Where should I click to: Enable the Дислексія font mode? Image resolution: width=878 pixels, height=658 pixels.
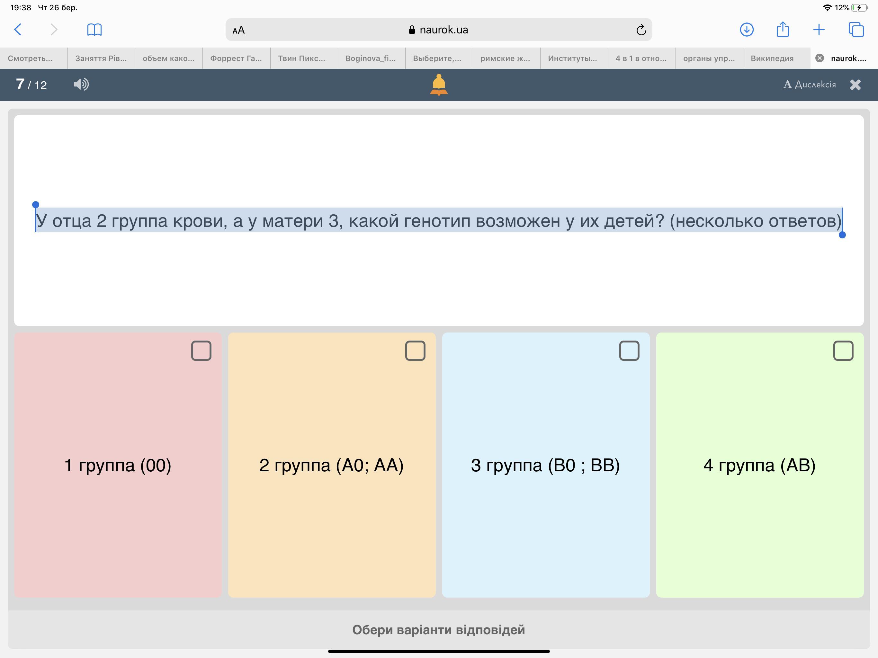(x=809, y=84)
